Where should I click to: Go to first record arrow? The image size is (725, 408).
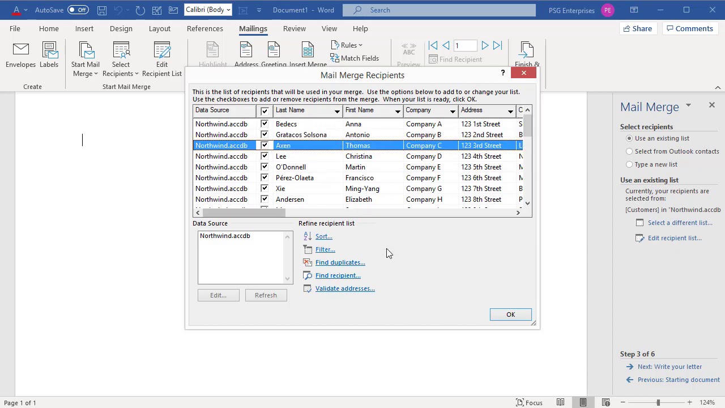433,45
